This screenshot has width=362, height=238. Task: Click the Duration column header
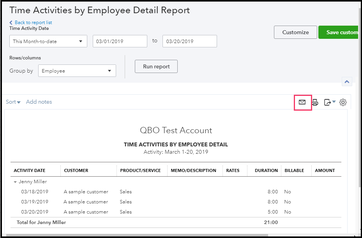266,170
